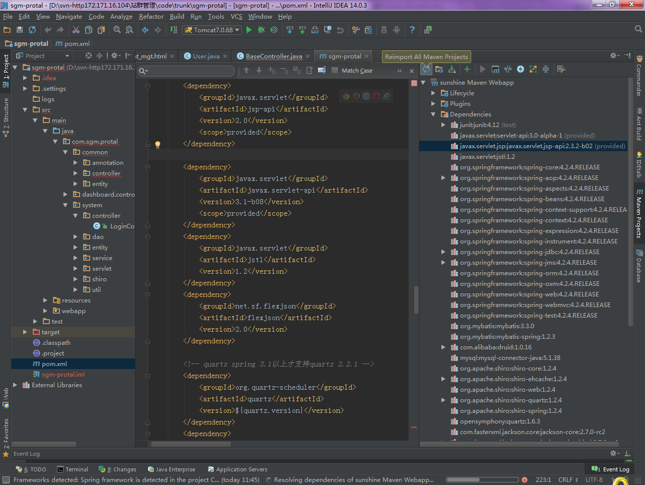Viewport: 645px width, 485px height.
Task: Expand External Libraries node
Action: click(15, 385)
